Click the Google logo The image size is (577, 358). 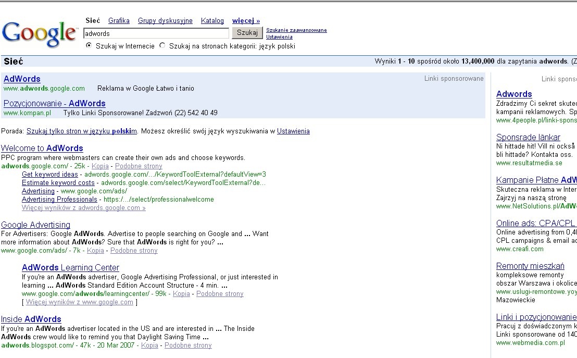click(40, 34)
